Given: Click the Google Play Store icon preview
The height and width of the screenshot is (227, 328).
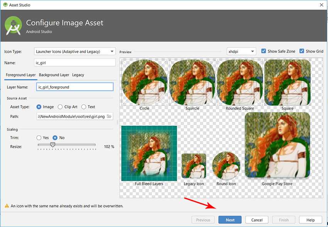Looking at the screenshot, I should (277, 145).
